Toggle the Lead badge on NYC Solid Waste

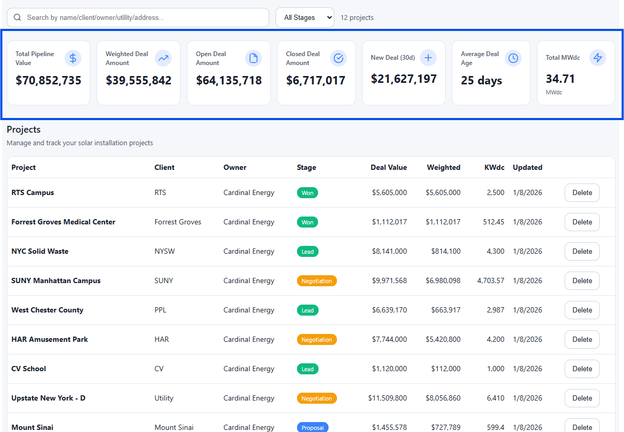[308, 251]
